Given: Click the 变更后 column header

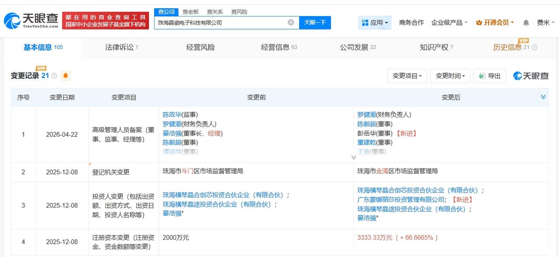Looking at the screenshot, I should click(451, 97).
